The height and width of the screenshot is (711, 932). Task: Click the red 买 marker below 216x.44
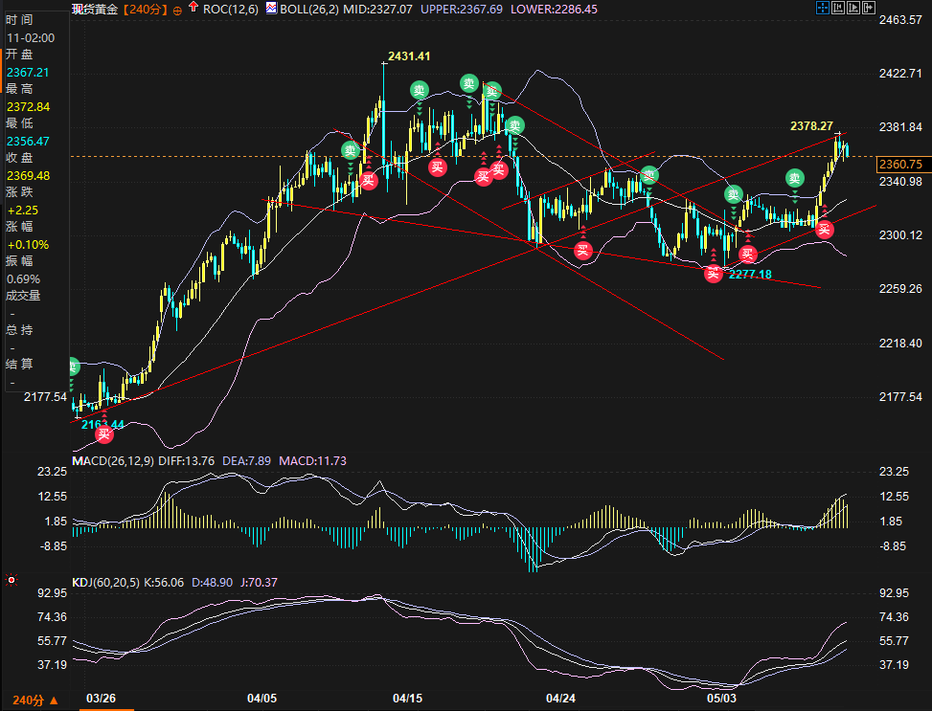coord(104,434)
